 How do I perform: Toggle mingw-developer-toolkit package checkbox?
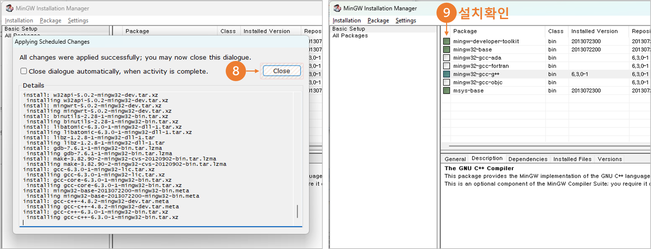point(446,41)
